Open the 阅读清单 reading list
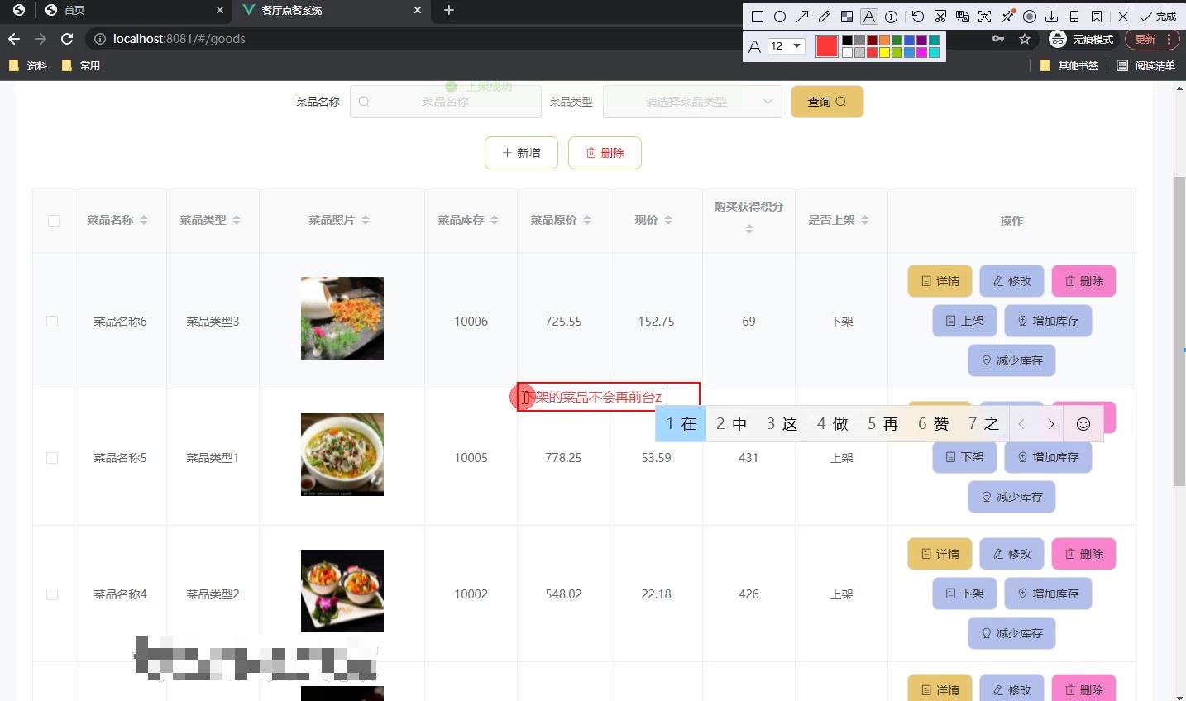 tap(1145, 65)
